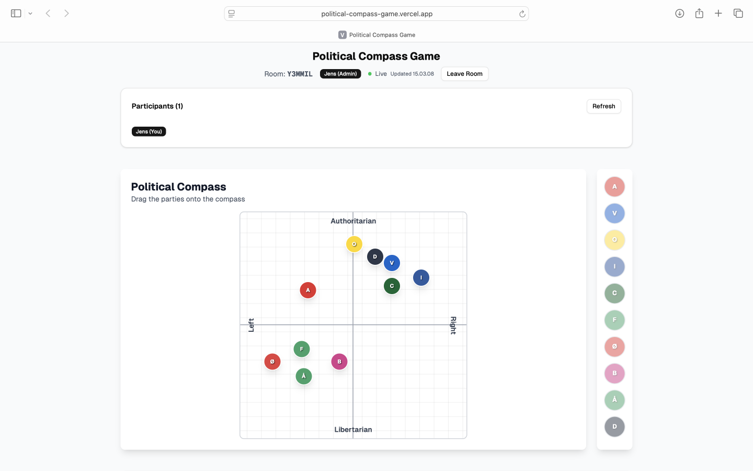Screen dimensions: 753x471
Task: Click the Safari sidebar toggle icon
Action: [16, 14]
